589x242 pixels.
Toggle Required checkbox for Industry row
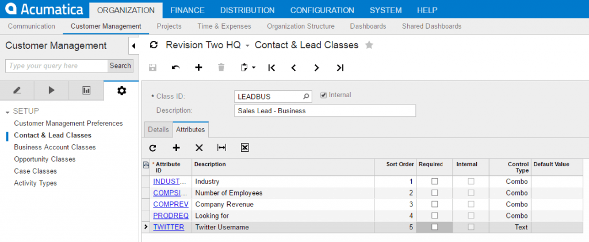click(435, 181)
